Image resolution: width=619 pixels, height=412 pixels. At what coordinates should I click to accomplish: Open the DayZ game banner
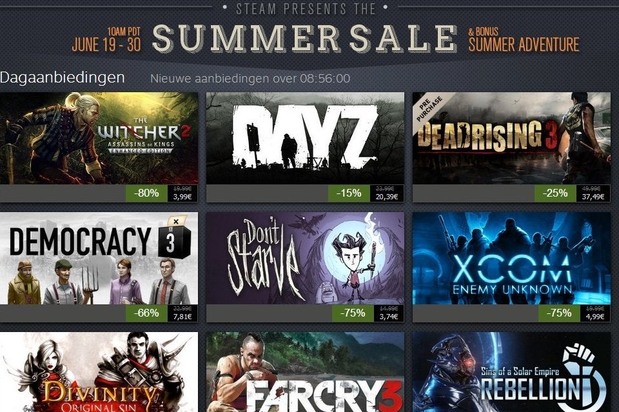(305, 138)
